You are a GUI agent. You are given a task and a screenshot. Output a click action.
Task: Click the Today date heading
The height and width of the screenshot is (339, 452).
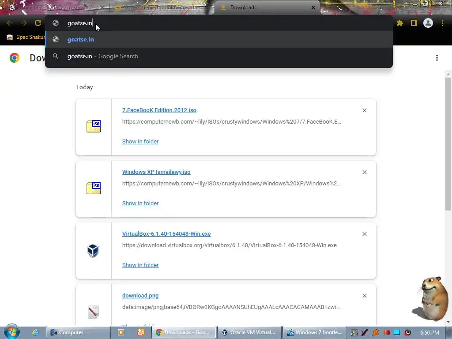click(x=84, y=87)
